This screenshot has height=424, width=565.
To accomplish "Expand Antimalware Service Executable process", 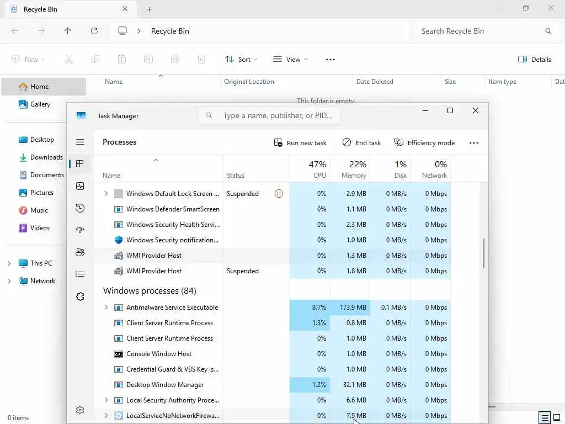I will [x=106, y=308].
